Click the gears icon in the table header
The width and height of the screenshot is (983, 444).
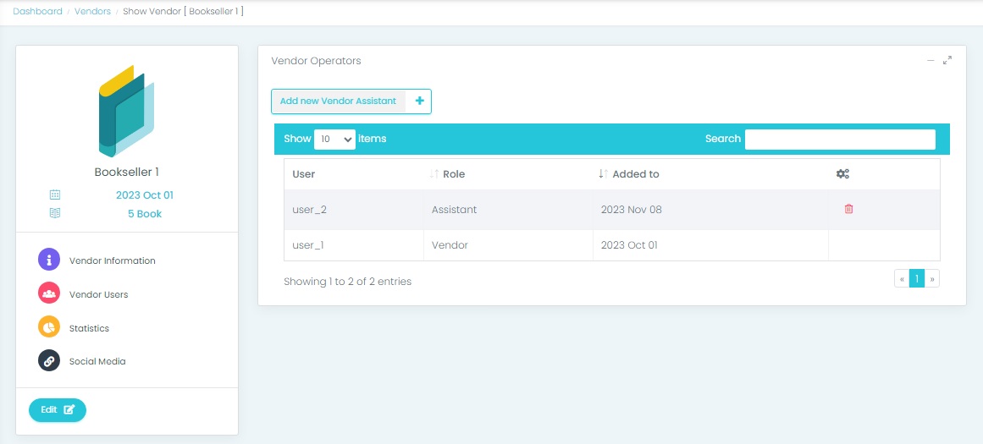(x=842, y=174)
